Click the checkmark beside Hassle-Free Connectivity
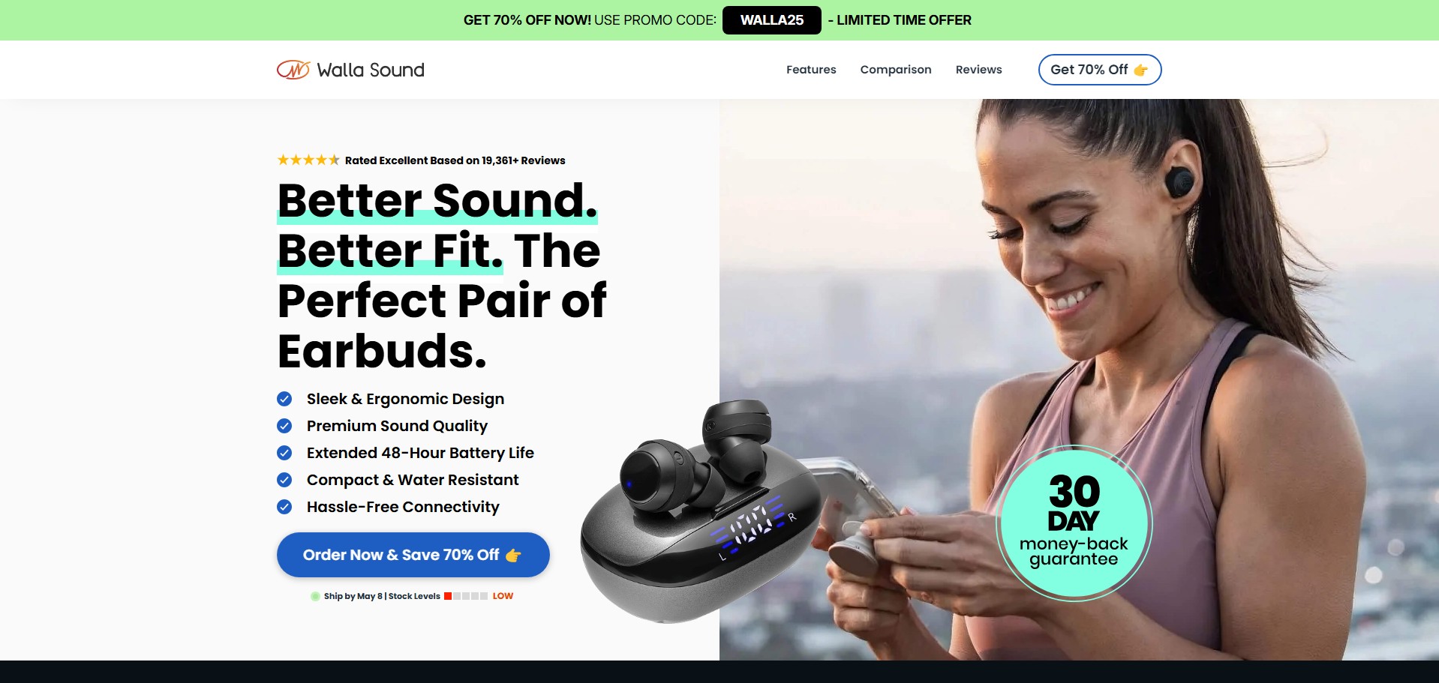 tap(284, 507)
